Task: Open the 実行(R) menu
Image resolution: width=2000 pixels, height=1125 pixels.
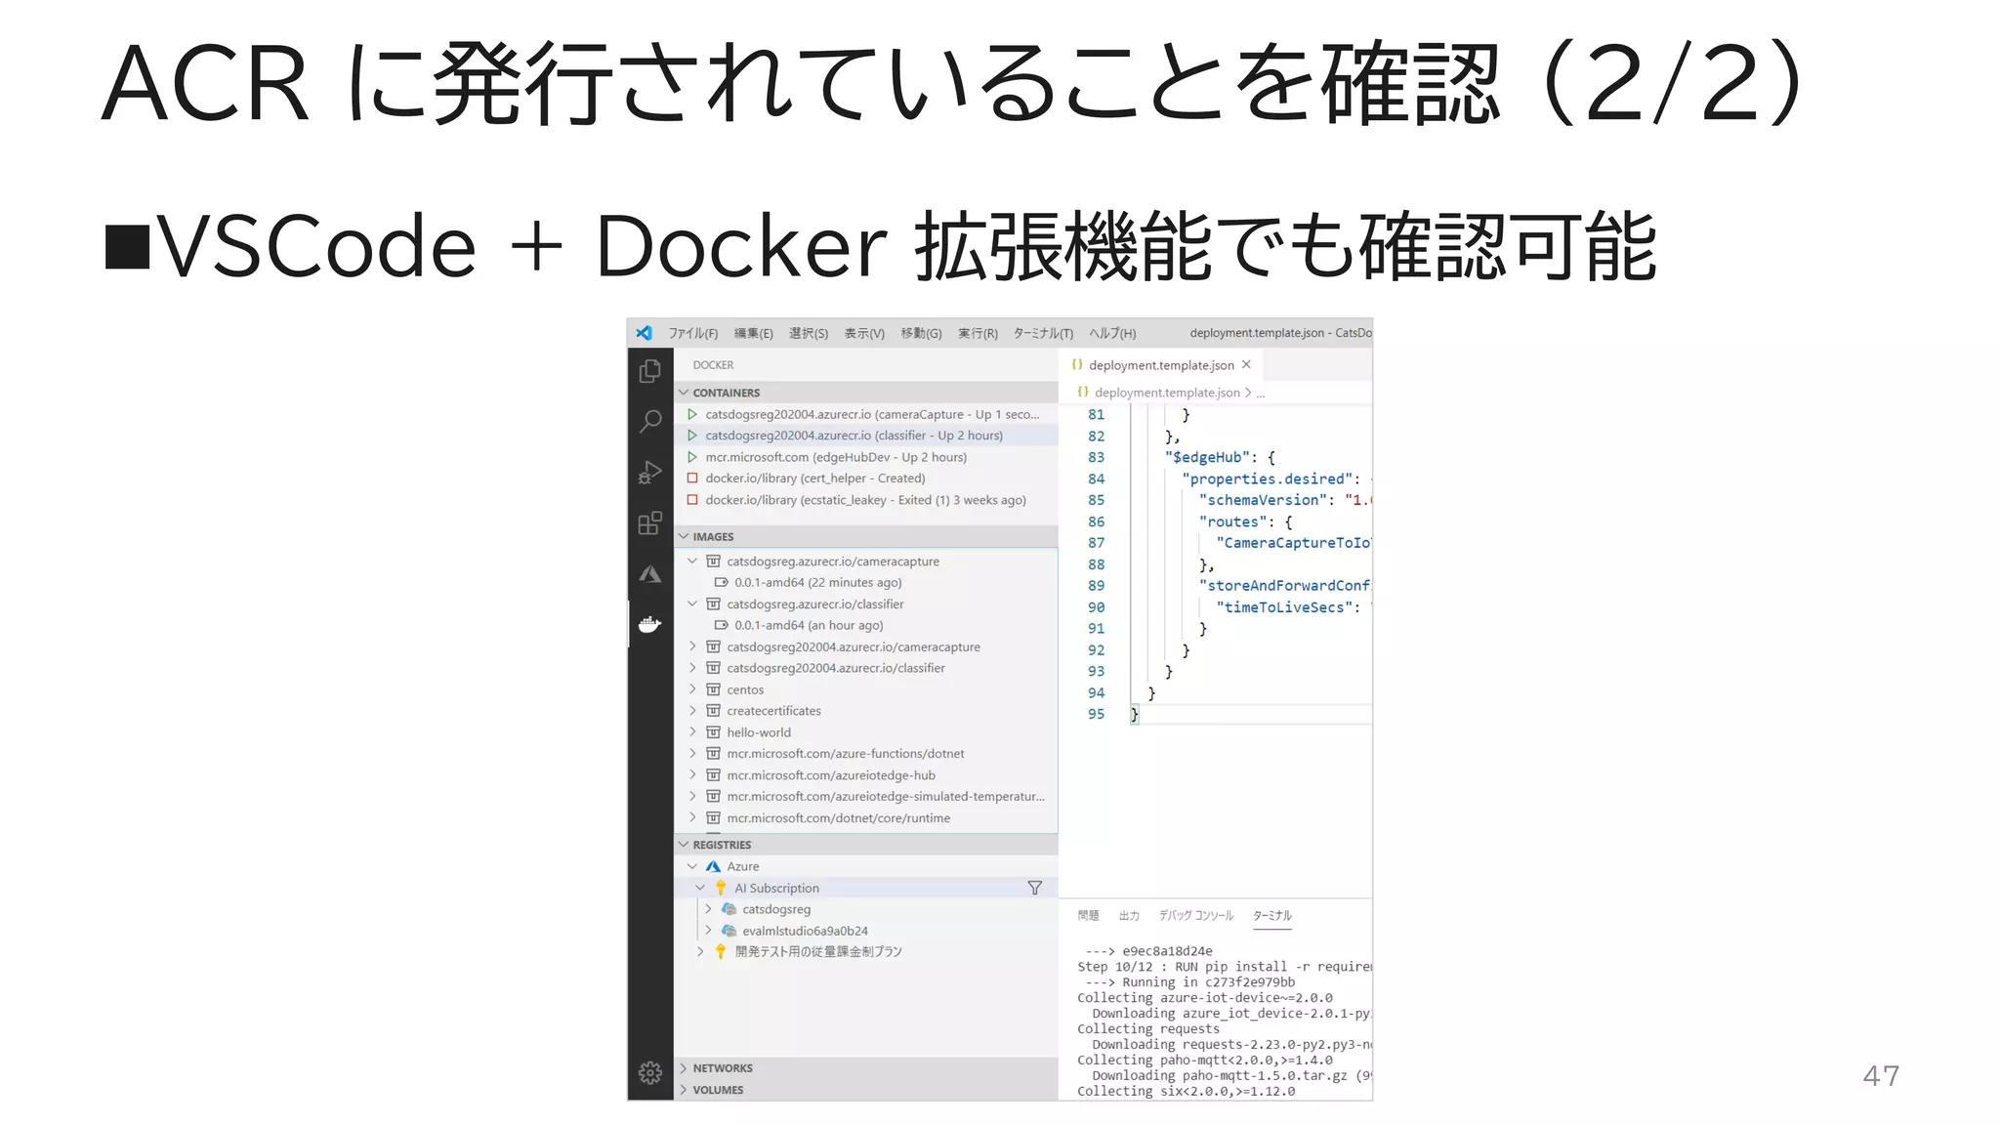Action: [x=978, y=333]
